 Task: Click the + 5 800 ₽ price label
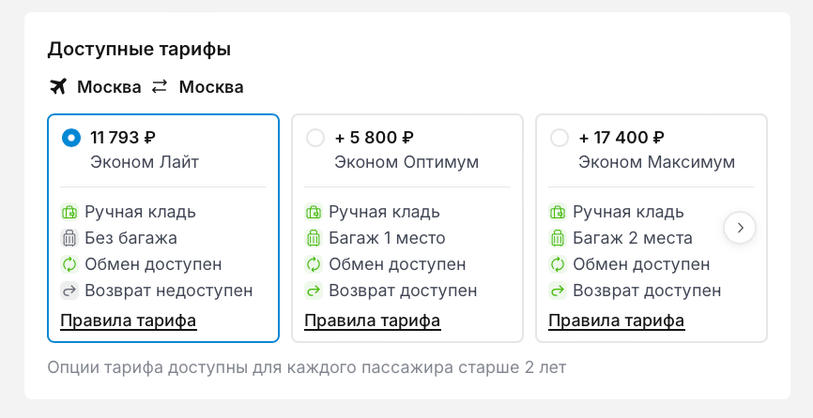click(x=374, y=138)
